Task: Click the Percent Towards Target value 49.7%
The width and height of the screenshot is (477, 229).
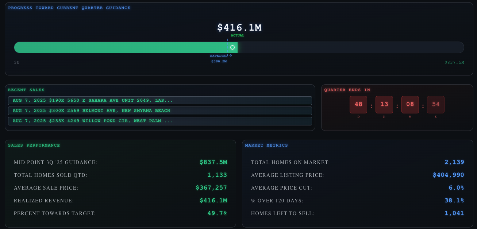Action: 217,213
